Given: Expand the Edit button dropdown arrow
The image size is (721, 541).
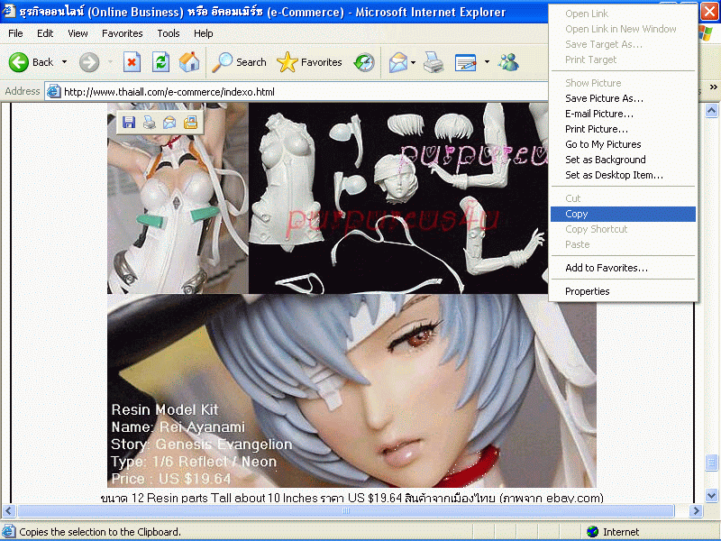Looking at the screenshot, I should tap(487, 62).
